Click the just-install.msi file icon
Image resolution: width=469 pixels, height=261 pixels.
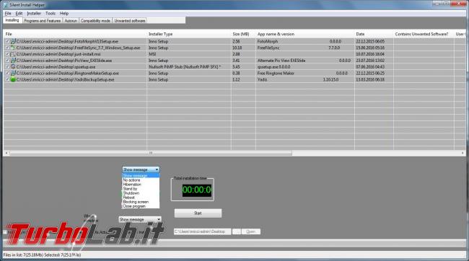(13, 54)
